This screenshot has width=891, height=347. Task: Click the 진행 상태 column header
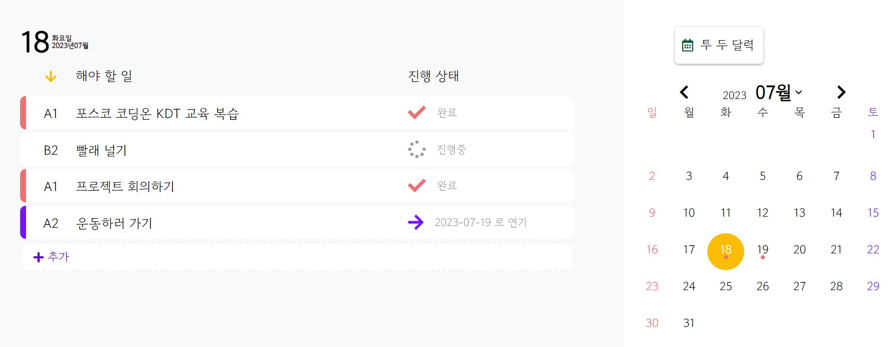(x=433, y=76)
